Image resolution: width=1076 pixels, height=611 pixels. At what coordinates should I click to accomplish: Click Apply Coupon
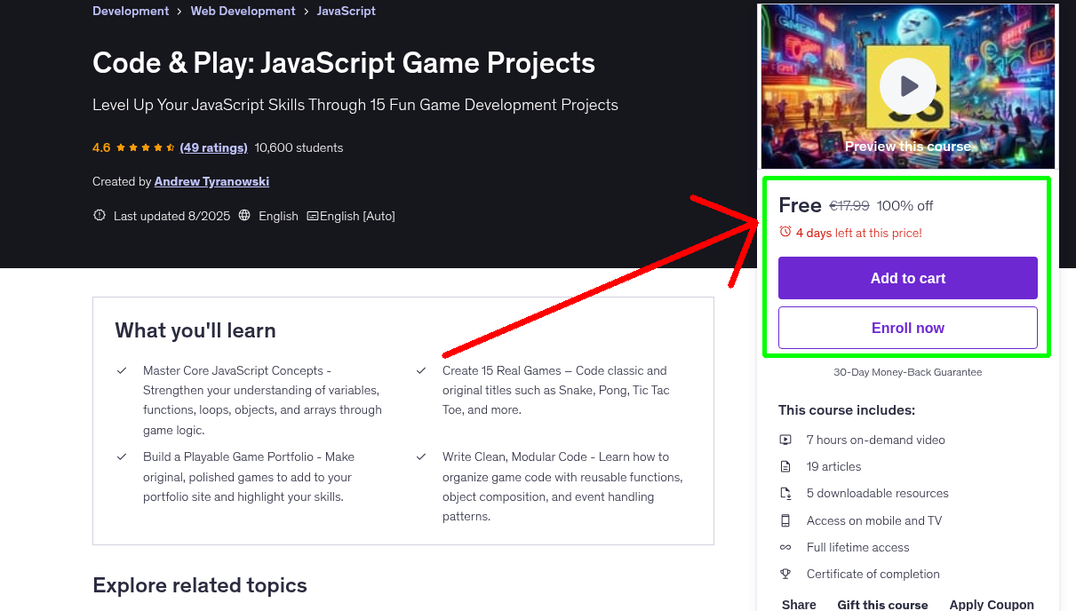992,603
